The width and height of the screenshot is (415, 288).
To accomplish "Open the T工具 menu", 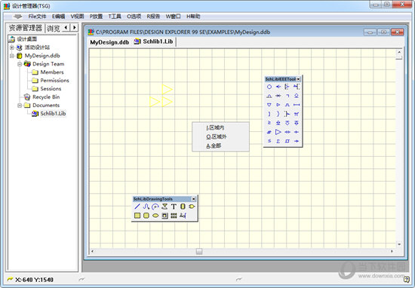I will 115,17.
